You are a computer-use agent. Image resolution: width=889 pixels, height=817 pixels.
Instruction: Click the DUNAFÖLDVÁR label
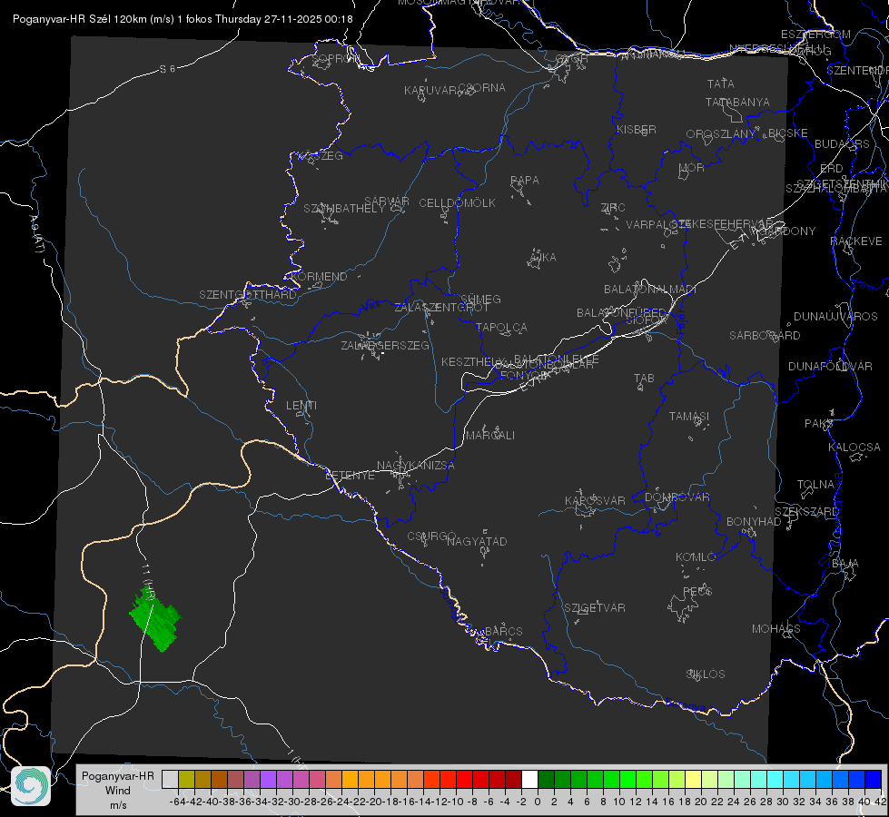point(830,367)
